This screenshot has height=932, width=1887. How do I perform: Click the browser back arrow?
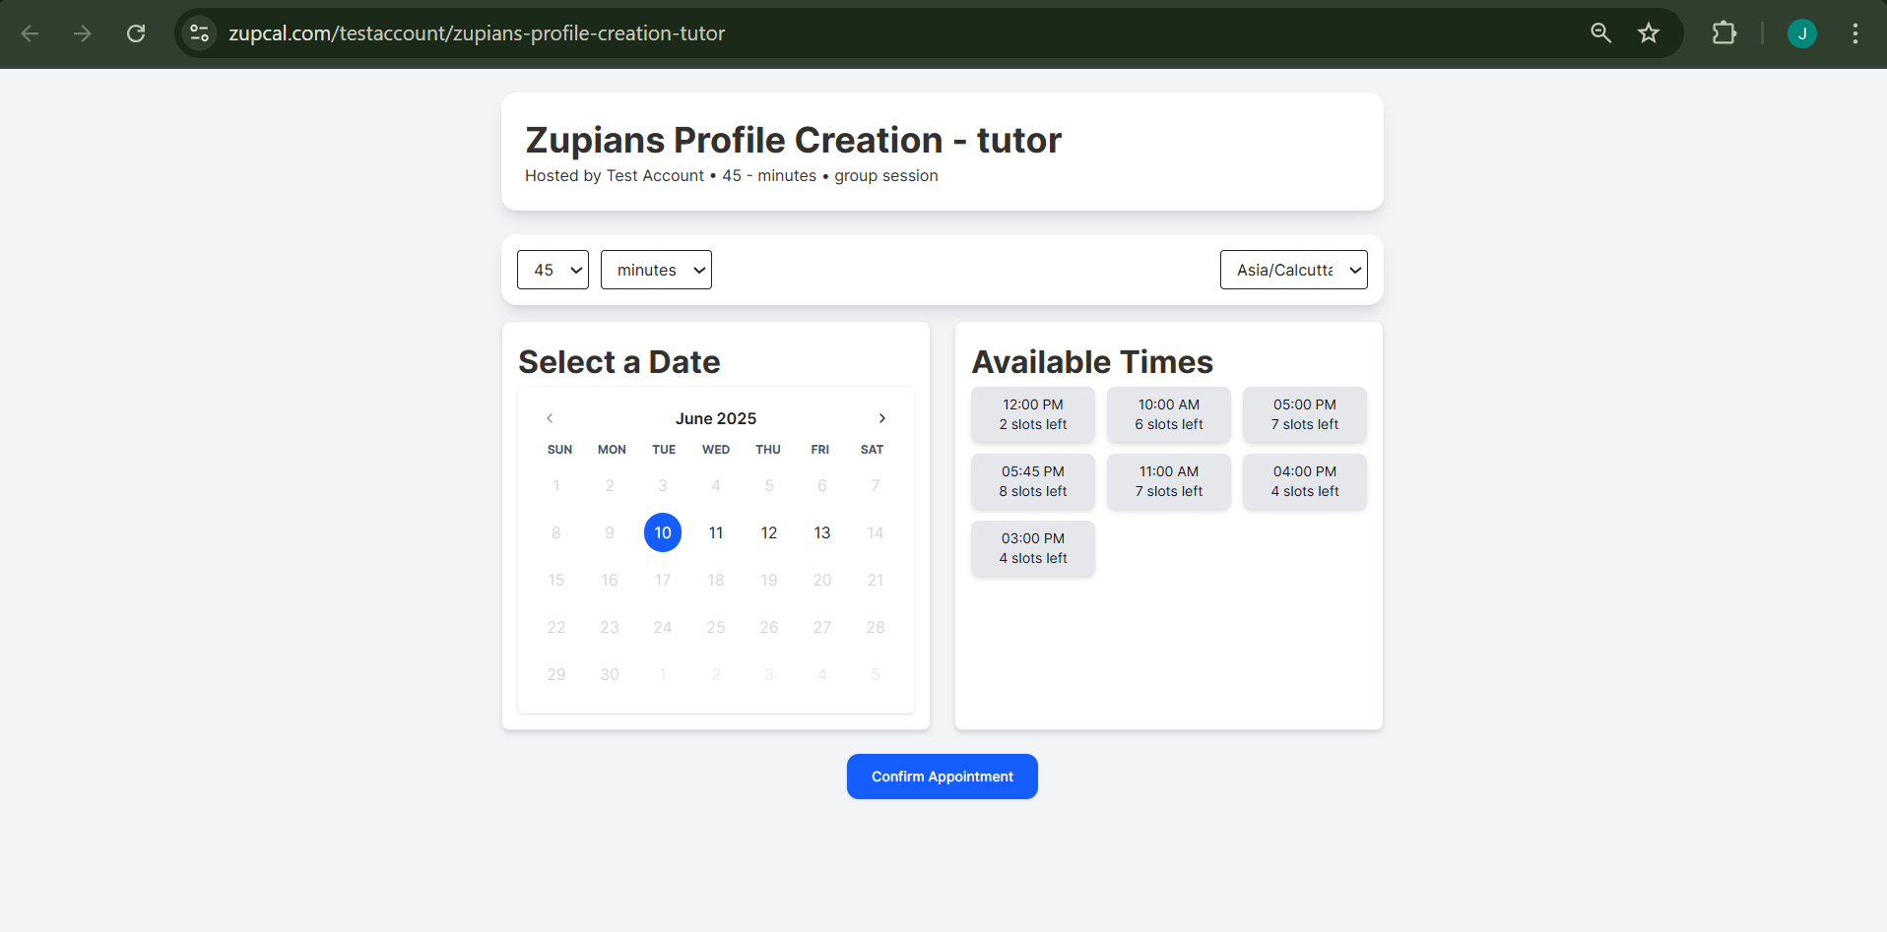click(30, 32)
